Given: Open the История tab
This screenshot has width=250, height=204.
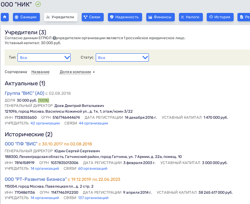Looking at the screenshot, I should pyautogui.click(x=220, y=17).
